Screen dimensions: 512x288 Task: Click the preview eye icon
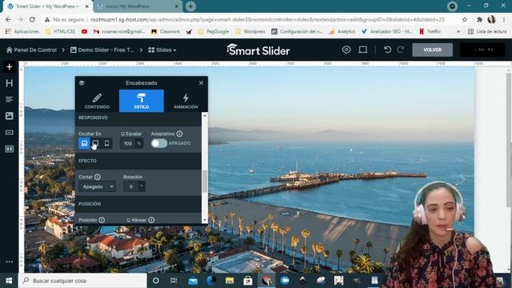[x=346, y=50]
